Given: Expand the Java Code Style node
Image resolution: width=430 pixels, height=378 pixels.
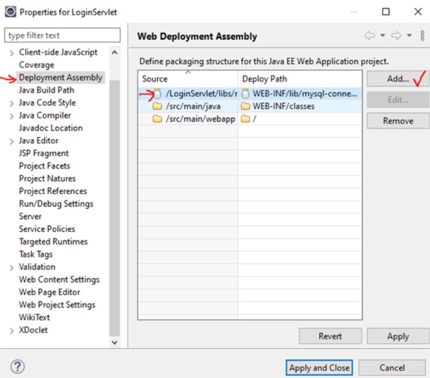Looking at the screenshot, I should click(11, 103).
